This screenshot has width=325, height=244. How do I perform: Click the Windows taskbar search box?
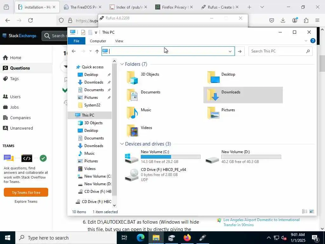coord(66,238)
